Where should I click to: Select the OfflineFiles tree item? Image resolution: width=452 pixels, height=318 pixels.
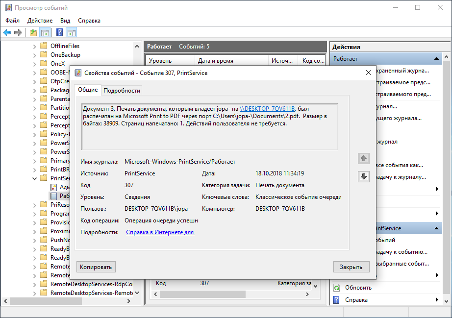coord(65,46)
